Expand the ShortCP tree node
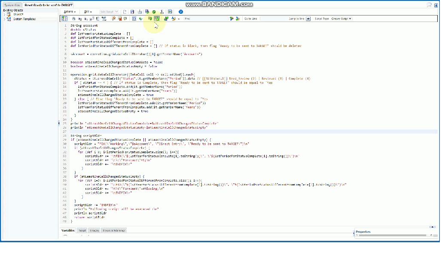 tap(4, 15)
